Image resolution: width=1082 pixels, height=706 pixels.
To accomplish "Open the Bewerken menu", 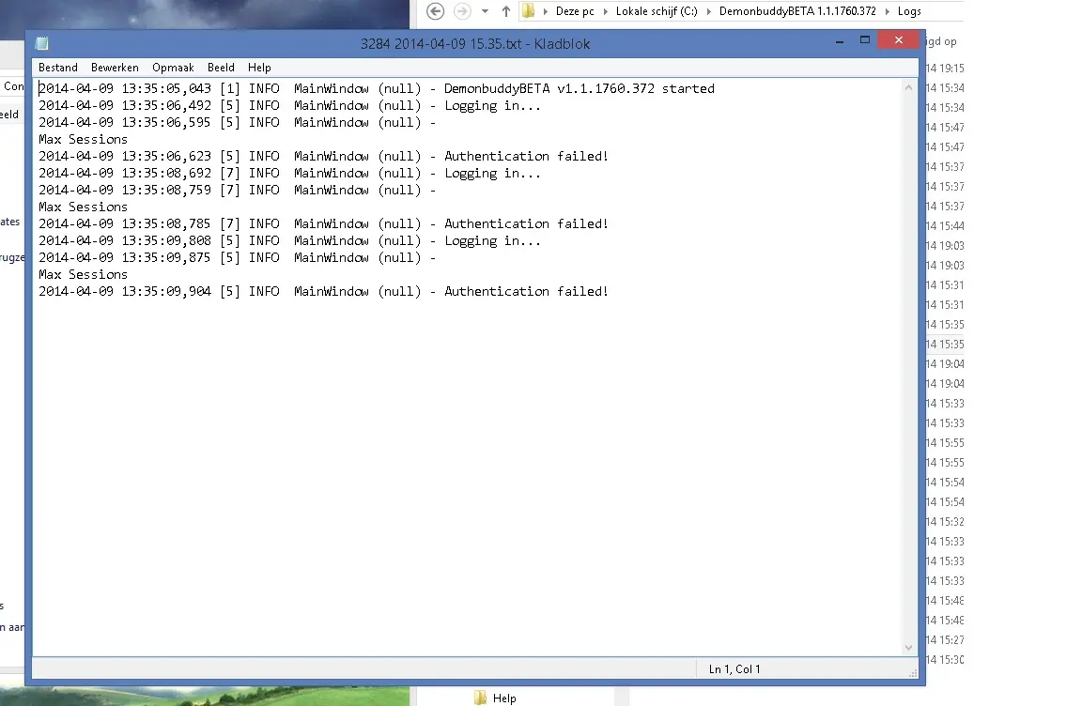I will pyautogui.click(x=115, y=68).
